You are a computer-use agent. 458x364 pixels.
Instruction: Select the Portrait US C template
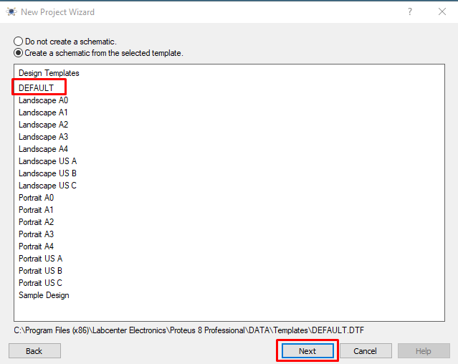[41, 283]
